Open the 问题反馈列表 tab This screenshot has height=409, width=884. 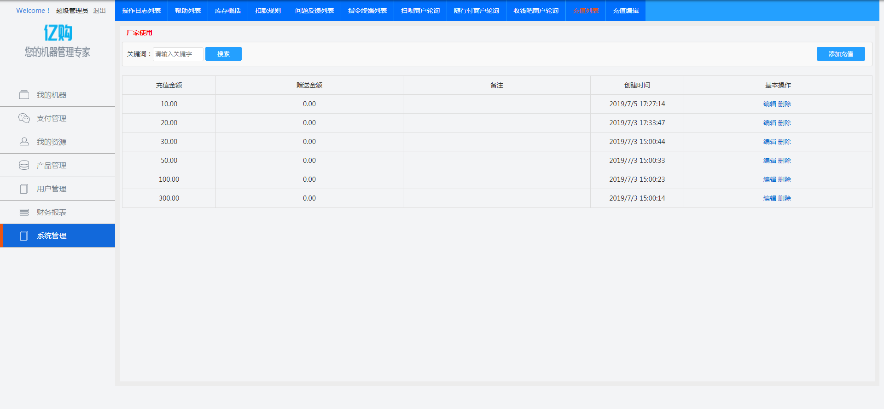coord(314,11)
